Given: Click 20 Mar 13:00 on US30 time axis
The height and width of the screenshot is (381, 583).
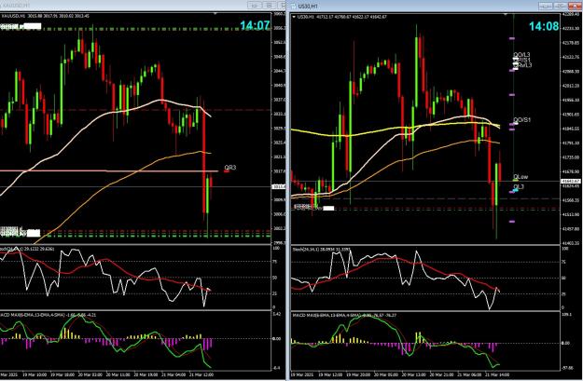Looking at the screenshot, I should coord(414,374).
